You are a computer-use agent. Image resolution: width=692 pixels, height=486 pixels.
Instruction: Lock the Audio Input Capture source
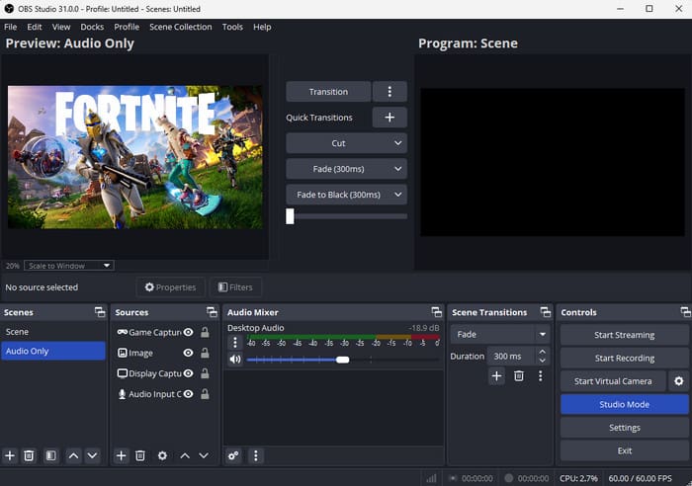point(205,394)
